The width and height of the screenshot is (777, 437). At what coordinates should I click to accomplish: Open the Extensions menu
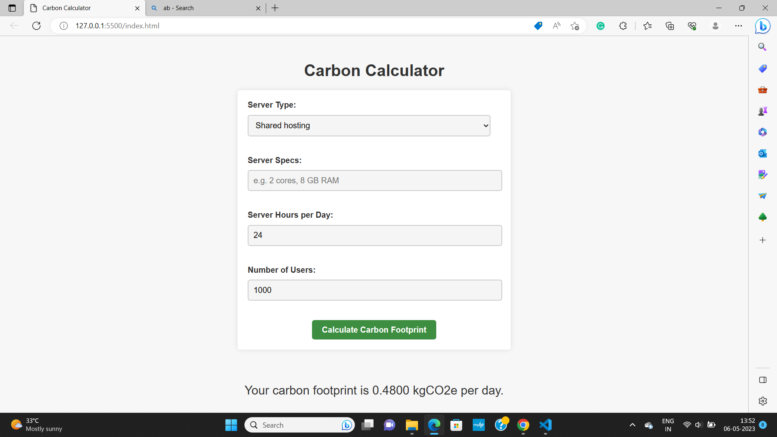coord(623,25)
